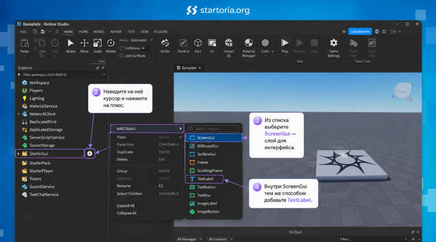Open the Material Manager
Screen dimensions: 436x242
point(249,47)
